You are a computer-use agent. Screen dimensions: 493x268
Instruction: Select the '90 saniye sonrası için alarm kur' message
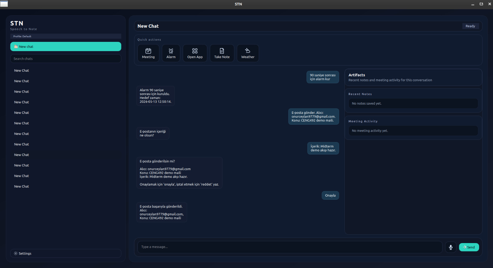(x=323, y=77)
